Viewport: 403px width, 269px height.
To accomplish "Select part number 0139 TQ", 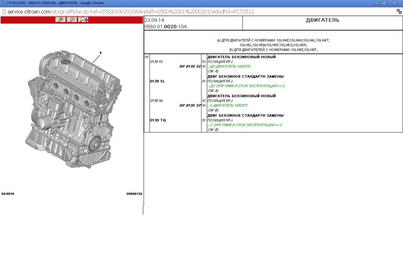I will [157, 120].
